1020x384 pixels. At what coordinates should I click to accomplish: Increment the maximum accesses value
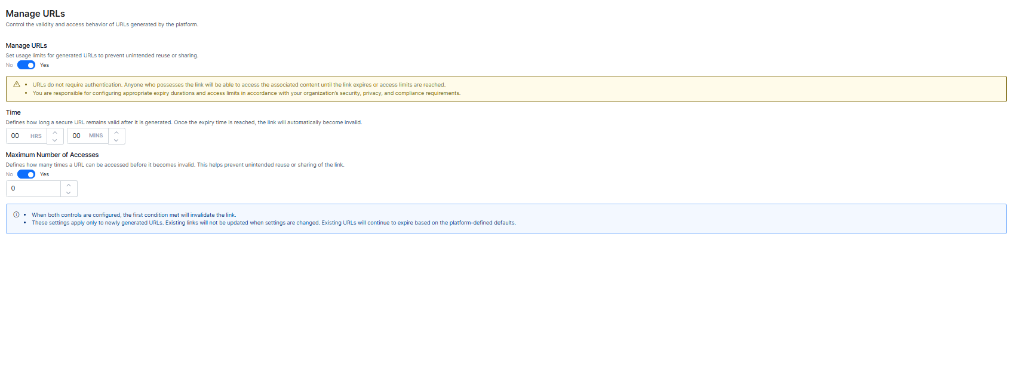point(69,185)
